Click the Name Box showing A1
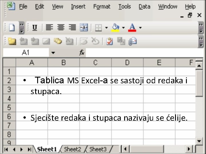Image resolution: width=206 pixels, height=154 pixels. (x=26, y=53)
